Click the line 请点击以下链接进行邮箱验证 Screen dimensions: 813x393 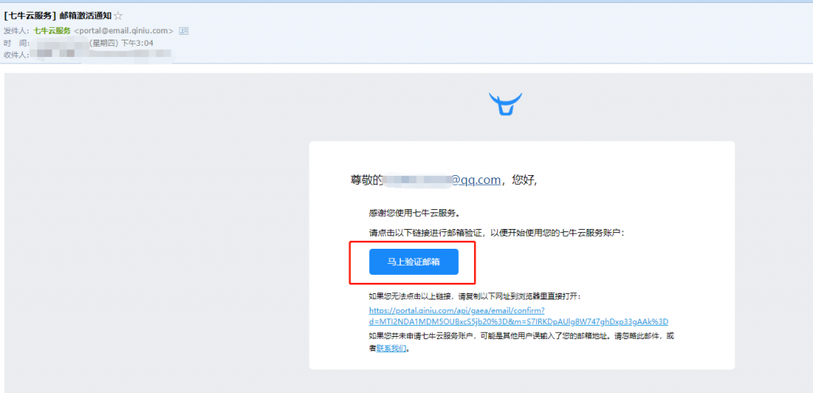(497, 233)
